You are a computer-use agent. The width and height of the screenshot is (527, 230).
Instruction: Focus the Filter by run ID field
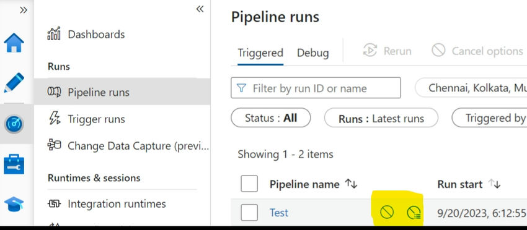point(316,88)
